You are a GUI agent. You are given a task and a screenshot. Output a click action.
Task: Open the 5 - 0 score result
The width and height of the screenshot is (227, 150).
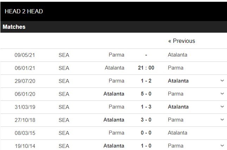[146, 94]
